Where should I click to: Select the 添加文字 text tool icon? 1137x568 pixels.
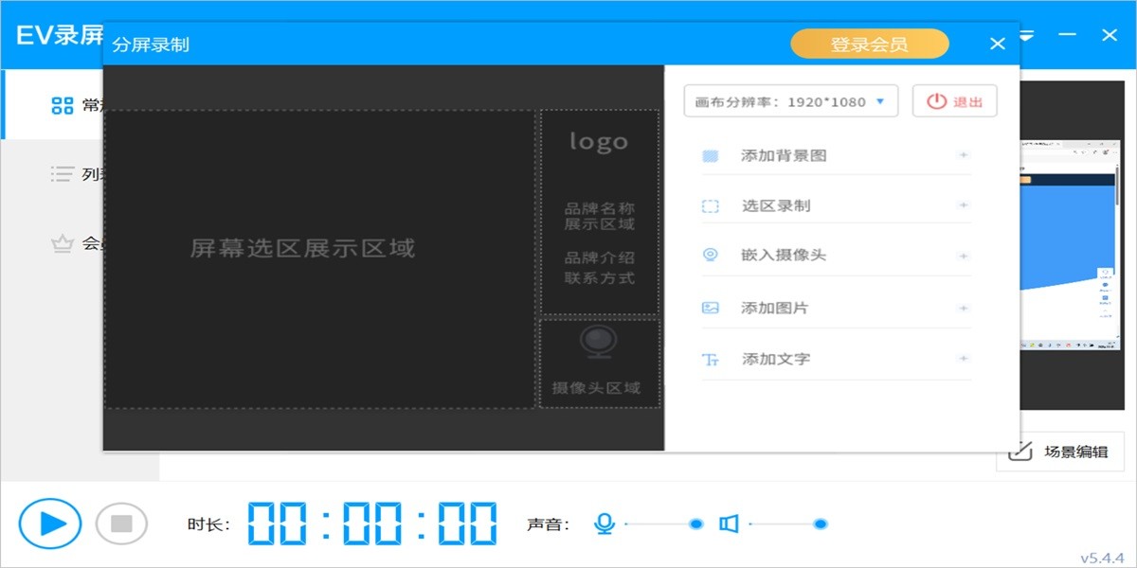point(709,359)
